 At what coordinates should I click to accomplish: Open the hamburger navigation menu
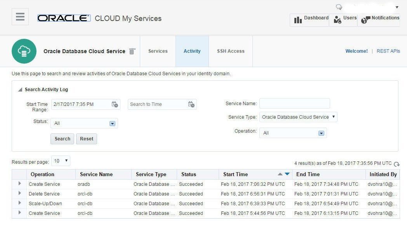pos(20,17)
